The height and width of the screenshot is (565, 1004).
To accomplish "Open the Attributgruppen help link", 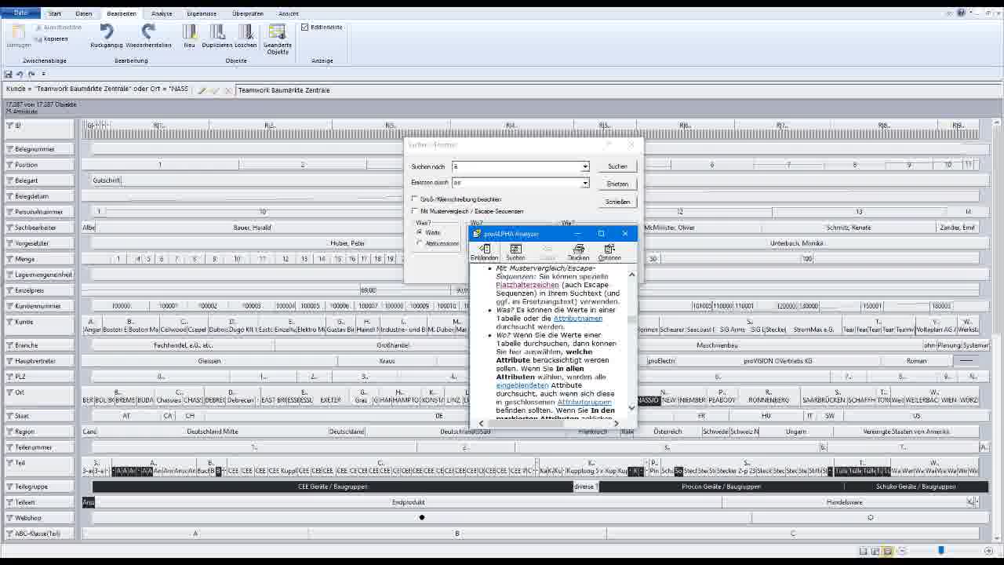I will (x=584, y=402).
